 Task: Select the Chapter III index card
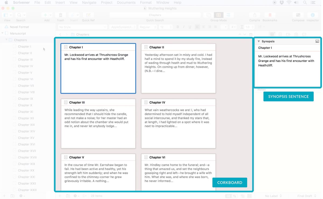(x=98, y=124)
